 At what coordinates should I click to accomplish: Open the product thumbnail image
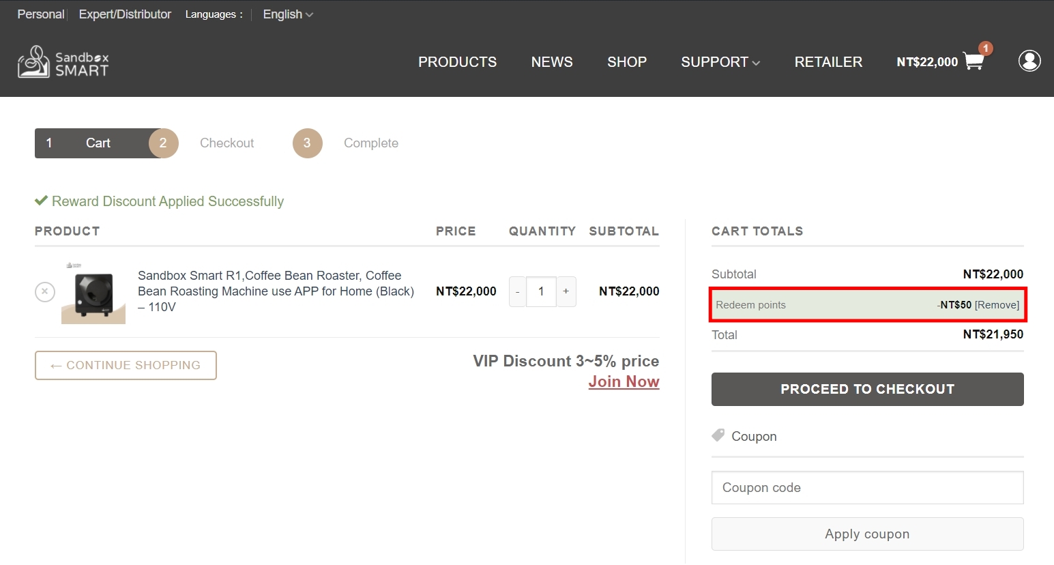pyautogui.click(x=93, y=292)
